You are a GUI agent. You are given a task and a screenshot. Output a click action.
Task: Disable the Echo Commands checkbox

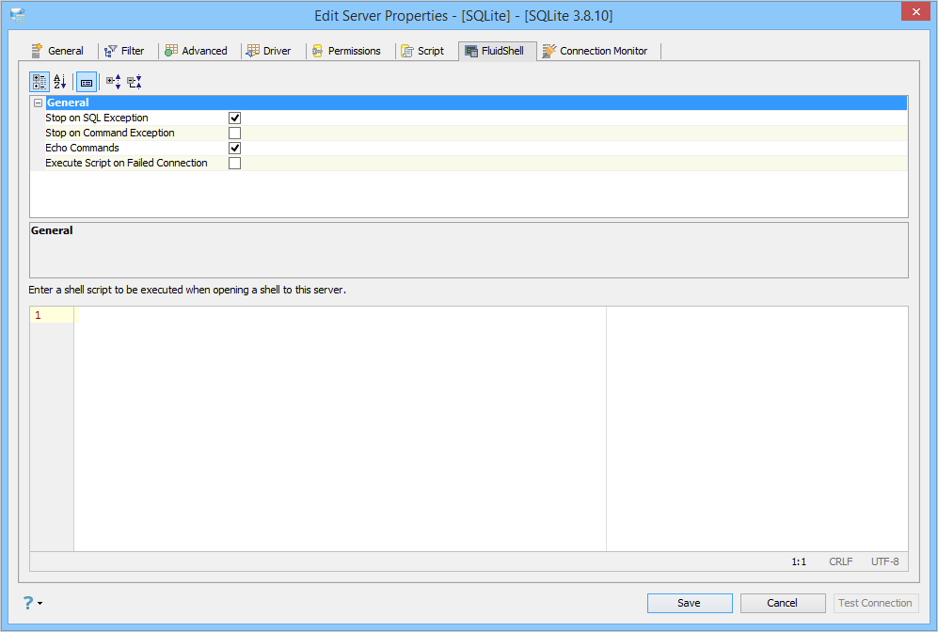click(234, 148)
